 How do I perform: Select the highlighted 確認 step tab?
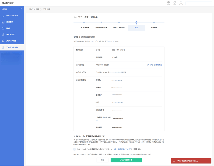click(x=136, y=28)
